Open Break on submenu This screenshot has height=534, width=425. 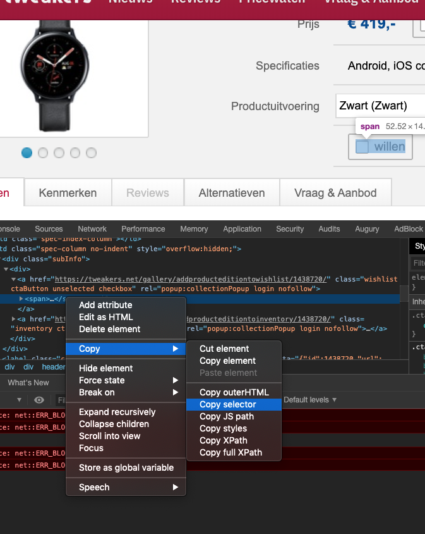tap(126, 392)
